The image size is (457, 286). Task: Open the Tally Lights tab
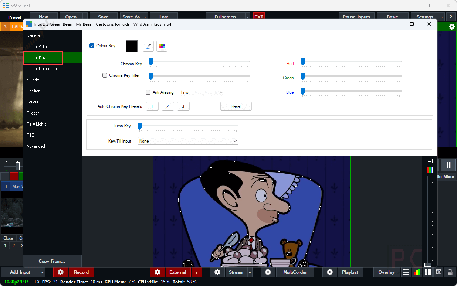point(52,124)
